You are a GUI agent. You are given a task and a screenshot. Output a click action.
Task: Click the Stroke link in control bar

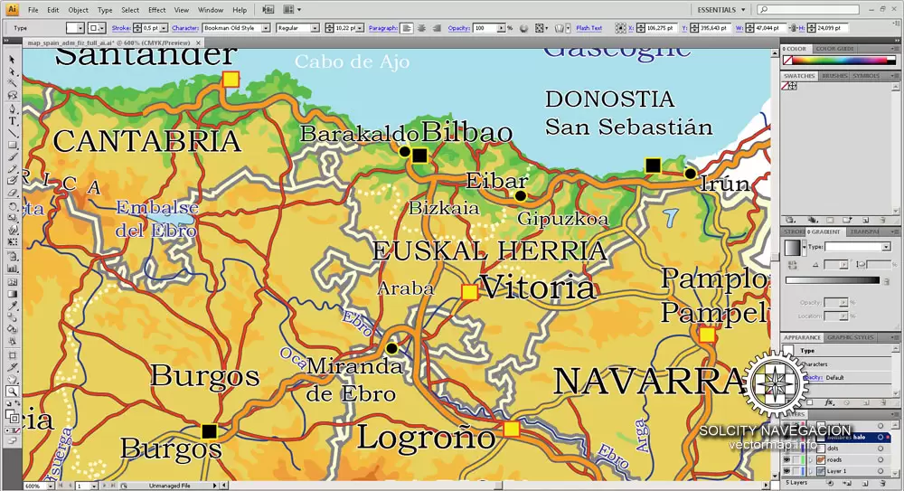[121, 28]
